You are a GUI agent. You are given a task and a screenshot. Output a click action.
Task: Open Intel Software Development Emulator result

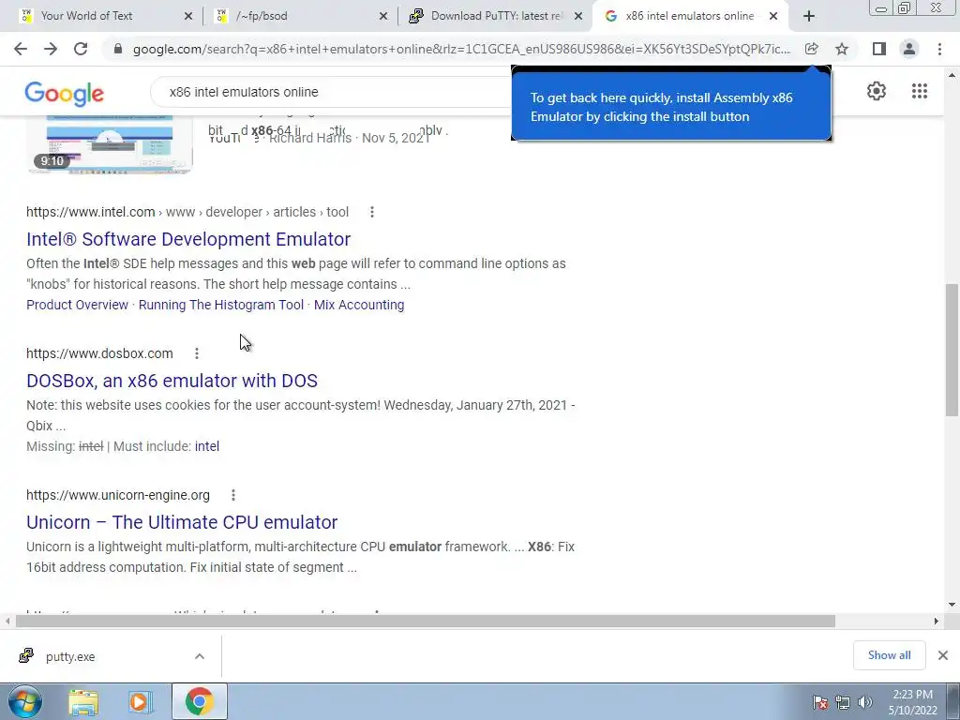[x=188, y=239]
